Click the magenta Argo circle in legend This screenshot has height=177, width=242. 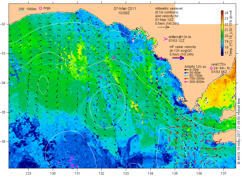[x=40, y=8]
